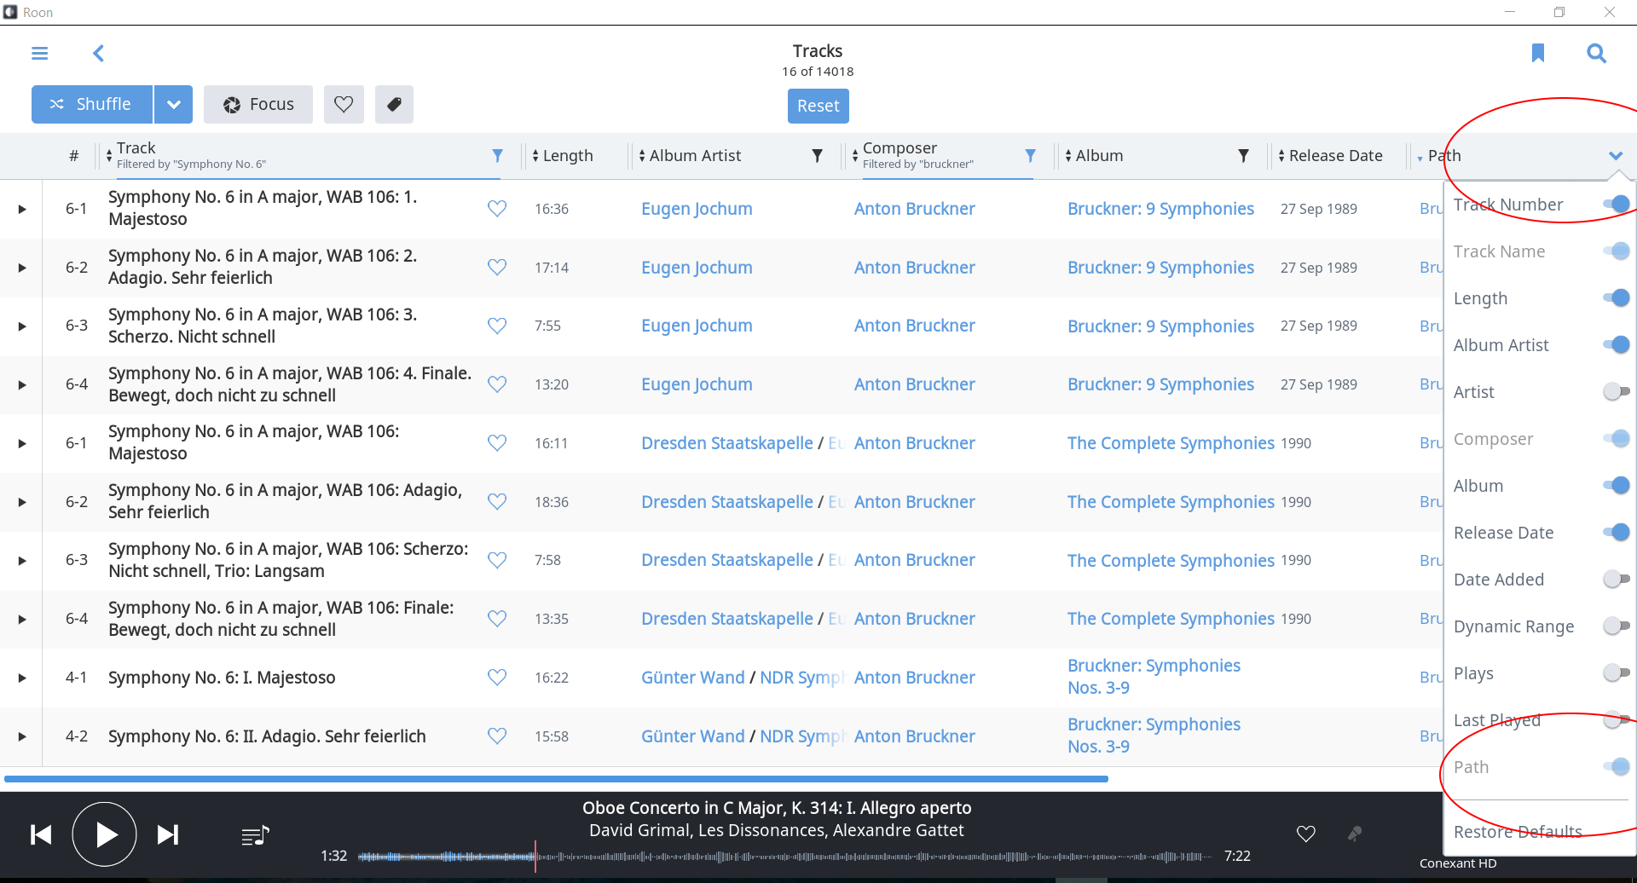Open the Eugen Jochum artist link

[x=697, y=209]
